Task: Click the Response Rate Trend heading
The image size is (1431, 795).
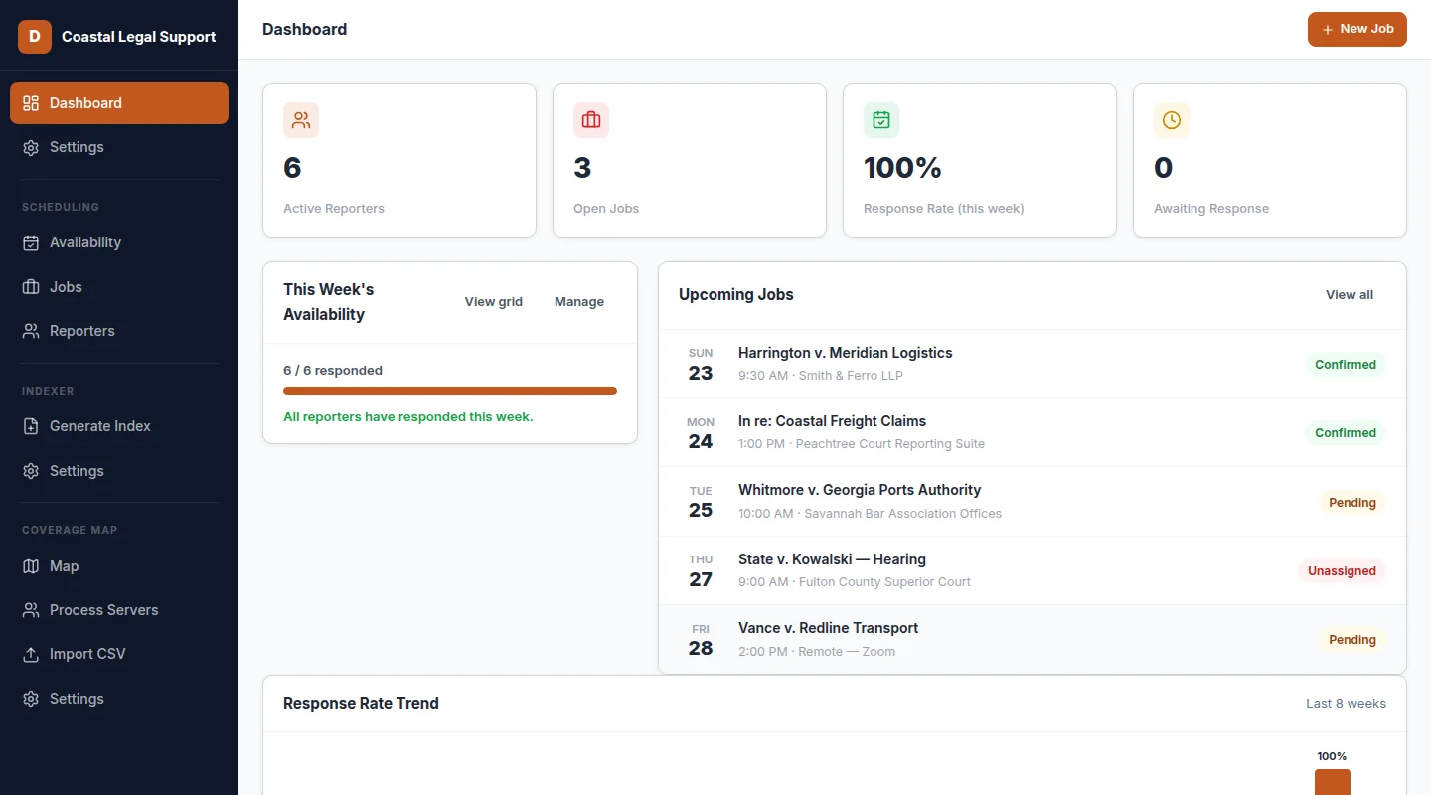Action: click(361, 704)
